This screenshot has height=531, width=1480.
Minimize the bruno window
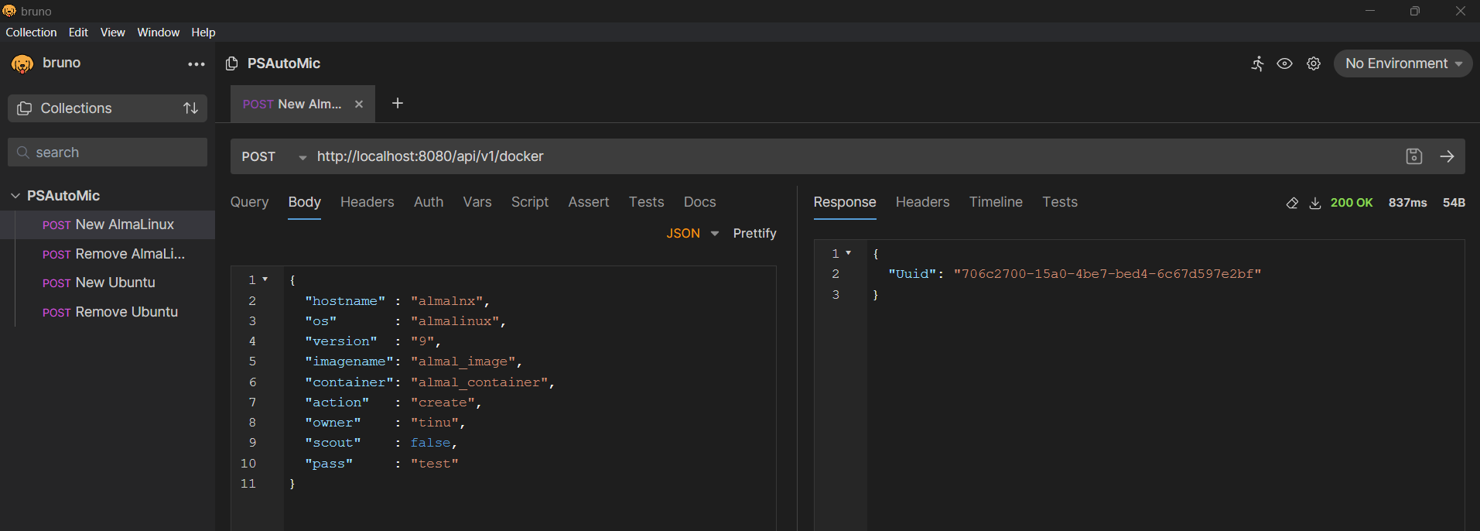[x=1369, y=11]
